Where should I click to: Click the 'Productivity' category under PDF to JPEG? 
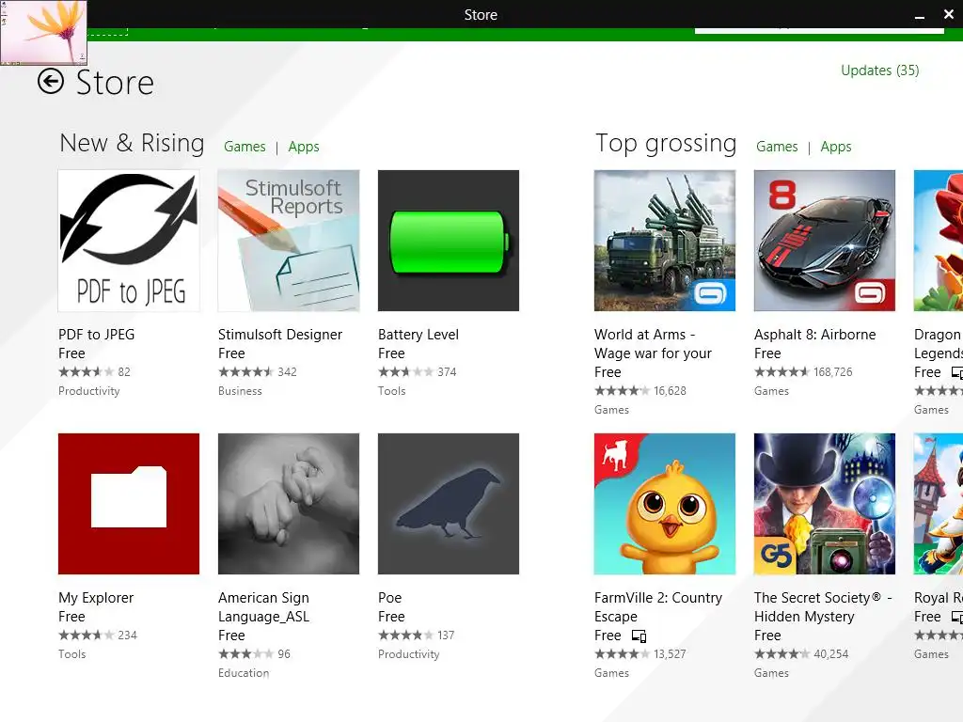coord(89,391)
